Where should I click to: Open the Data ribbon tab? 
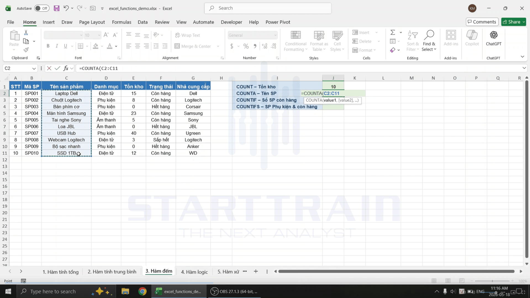(x=143, y=22)
